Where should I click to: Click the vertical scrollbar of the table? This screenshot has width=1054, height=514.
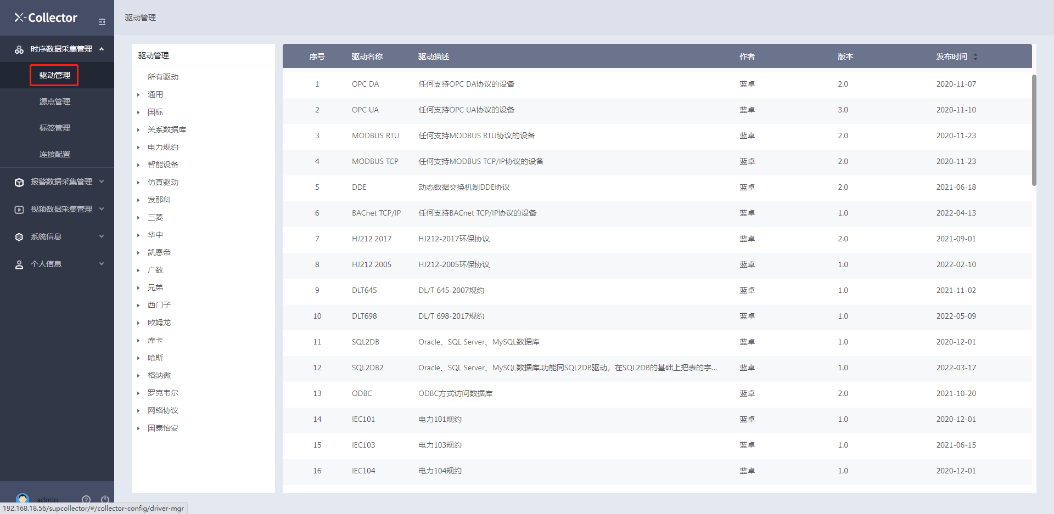[1034, 130]
